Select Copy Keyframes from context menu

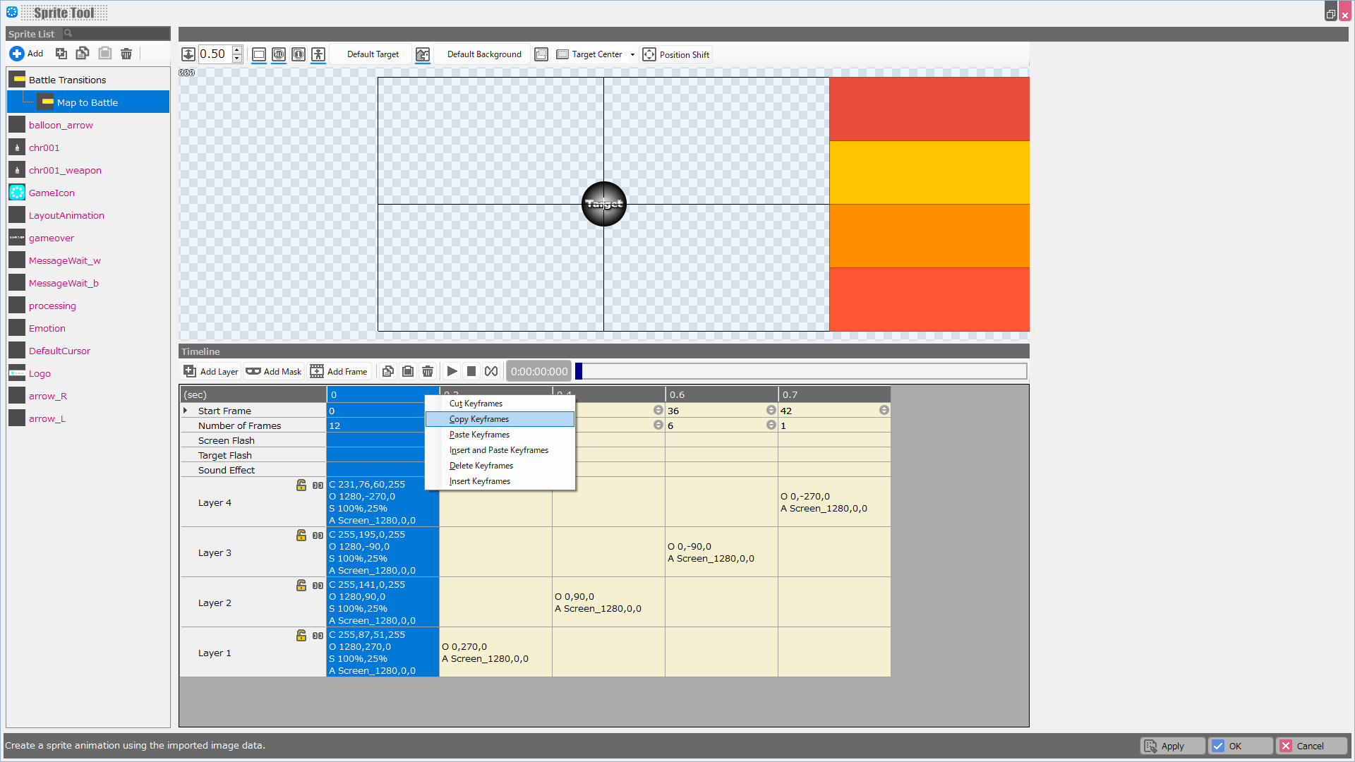478,418
